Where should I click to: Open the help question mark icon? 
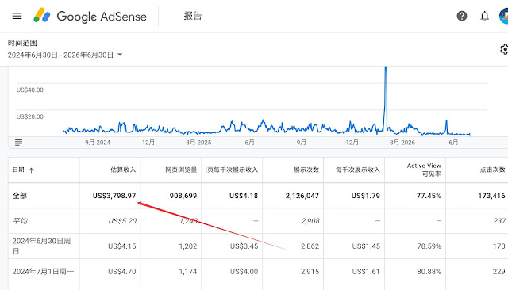coord(462,16)
